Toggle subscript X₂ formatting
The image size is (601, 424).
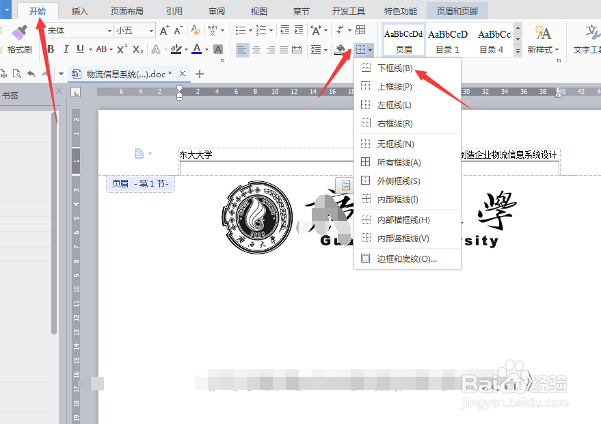click(x=137, y=49)
